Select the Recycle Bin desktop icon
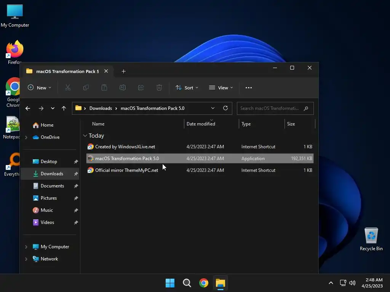 371,240
